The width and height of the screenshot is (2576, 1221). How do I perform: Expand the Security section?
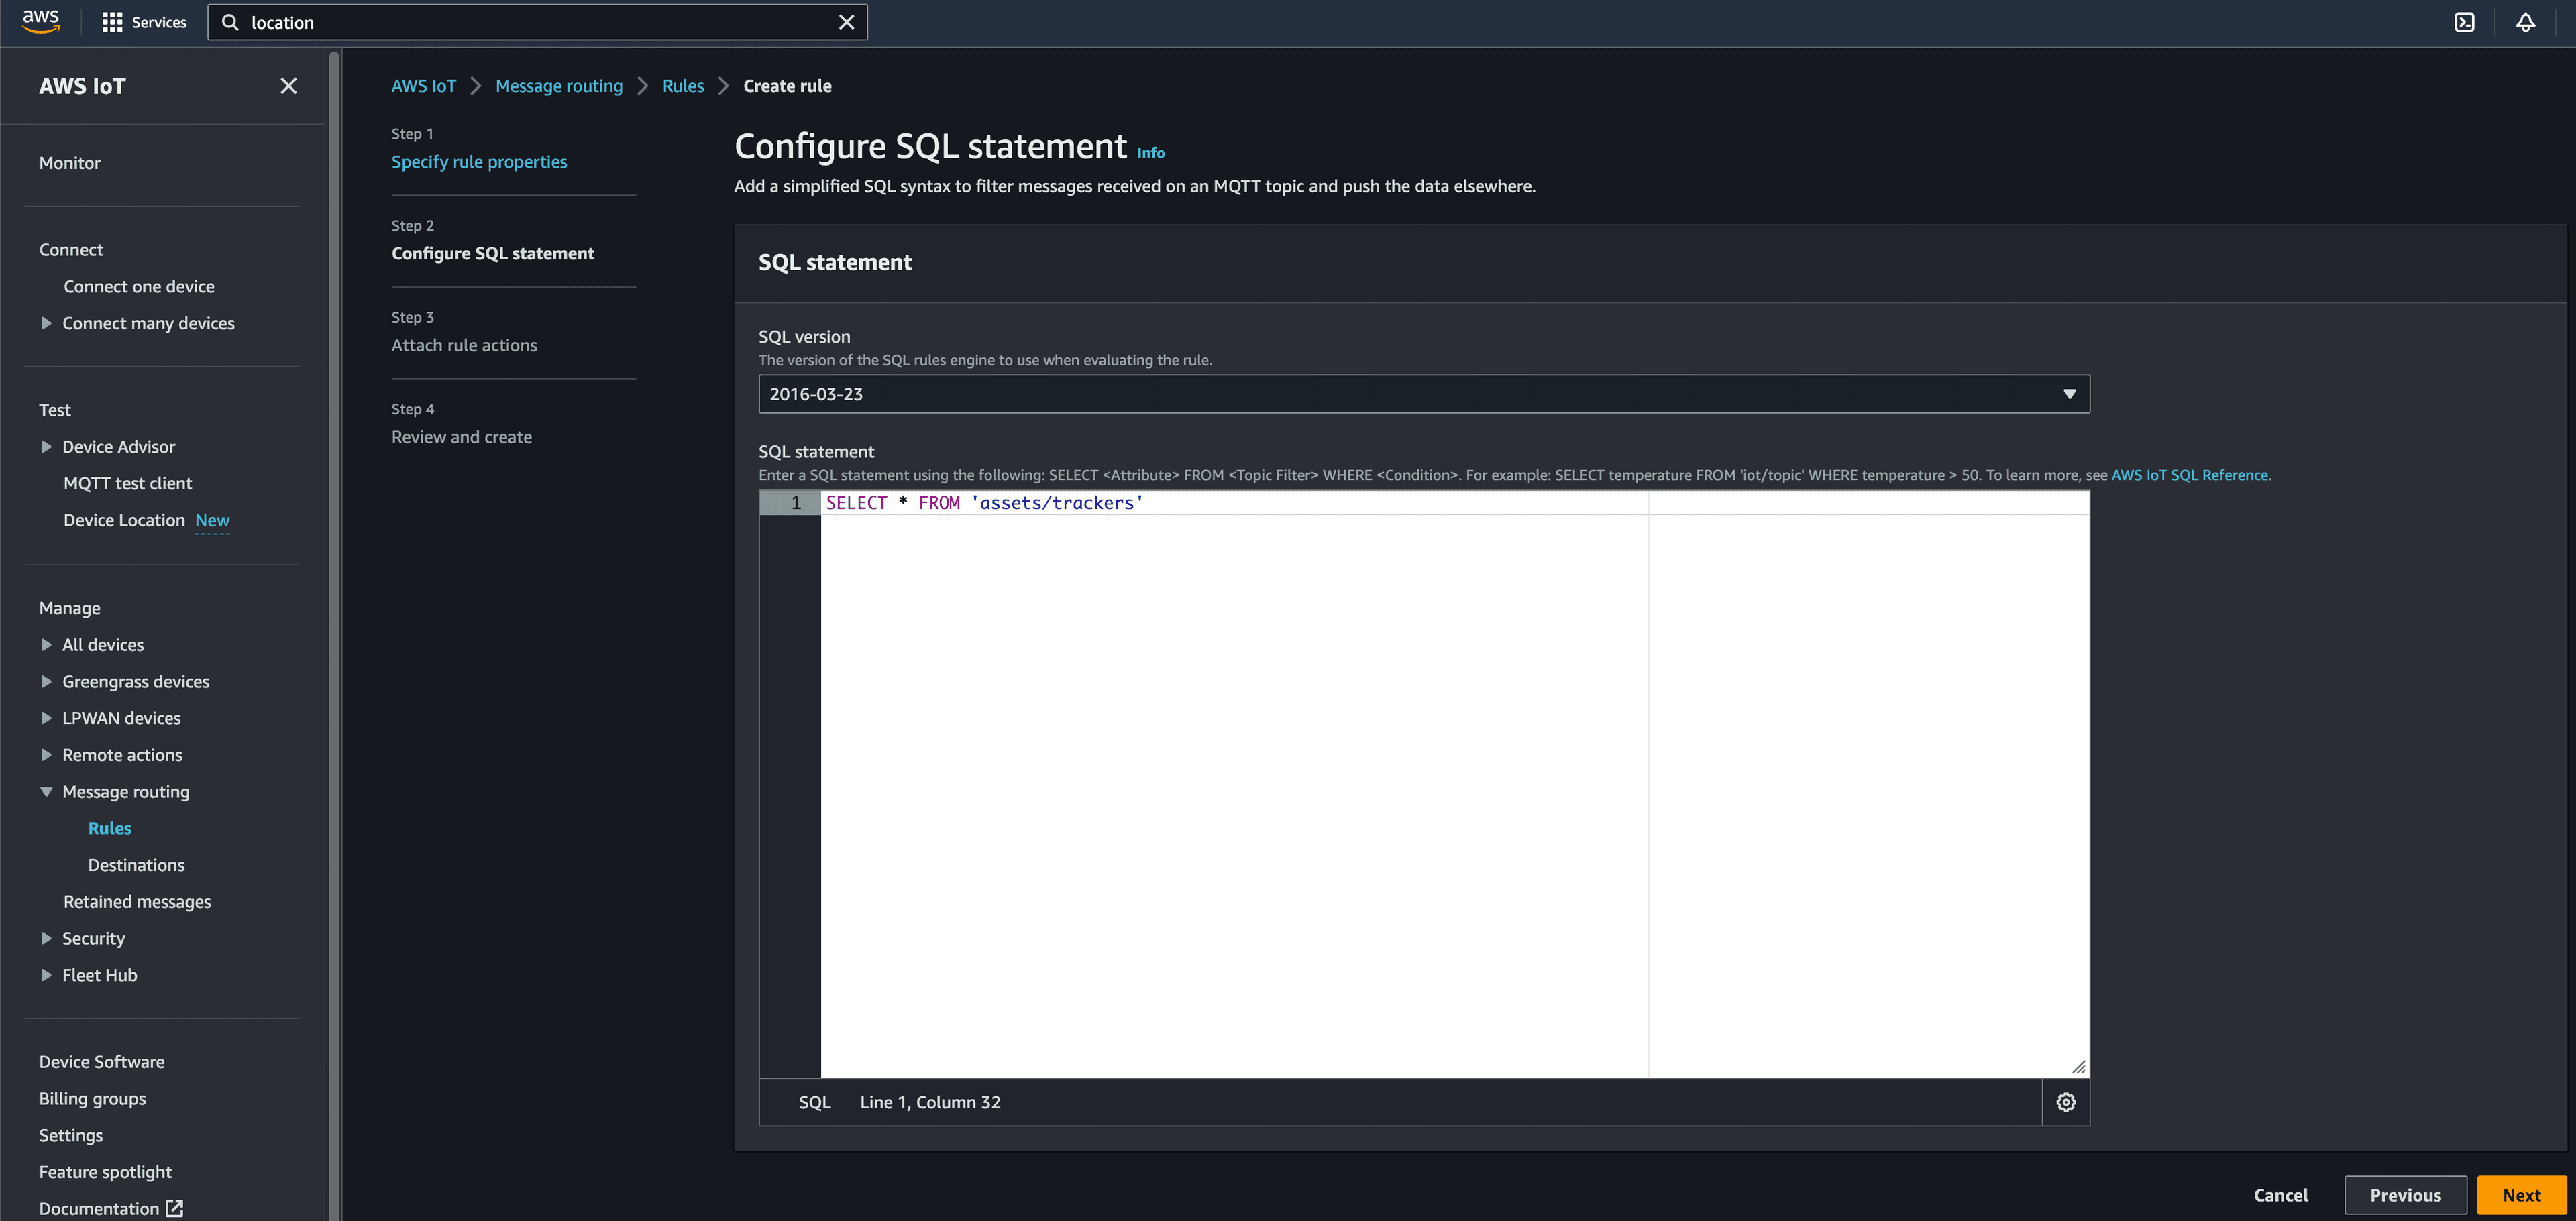pos(46,938)
